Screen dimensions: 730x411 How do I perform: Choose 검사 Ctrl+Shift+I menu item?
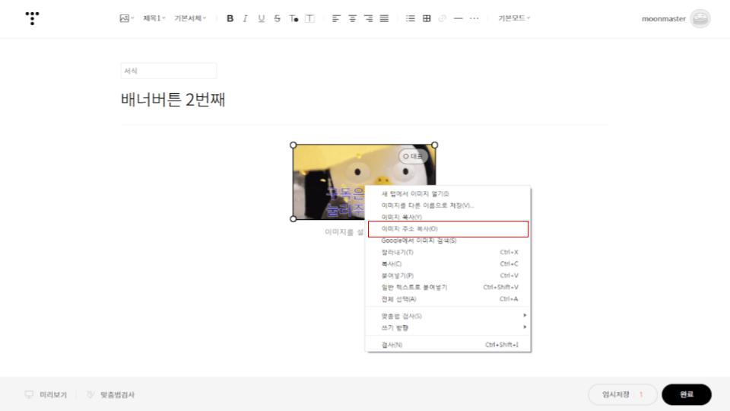pyautogui.click(x=448, y=345)
